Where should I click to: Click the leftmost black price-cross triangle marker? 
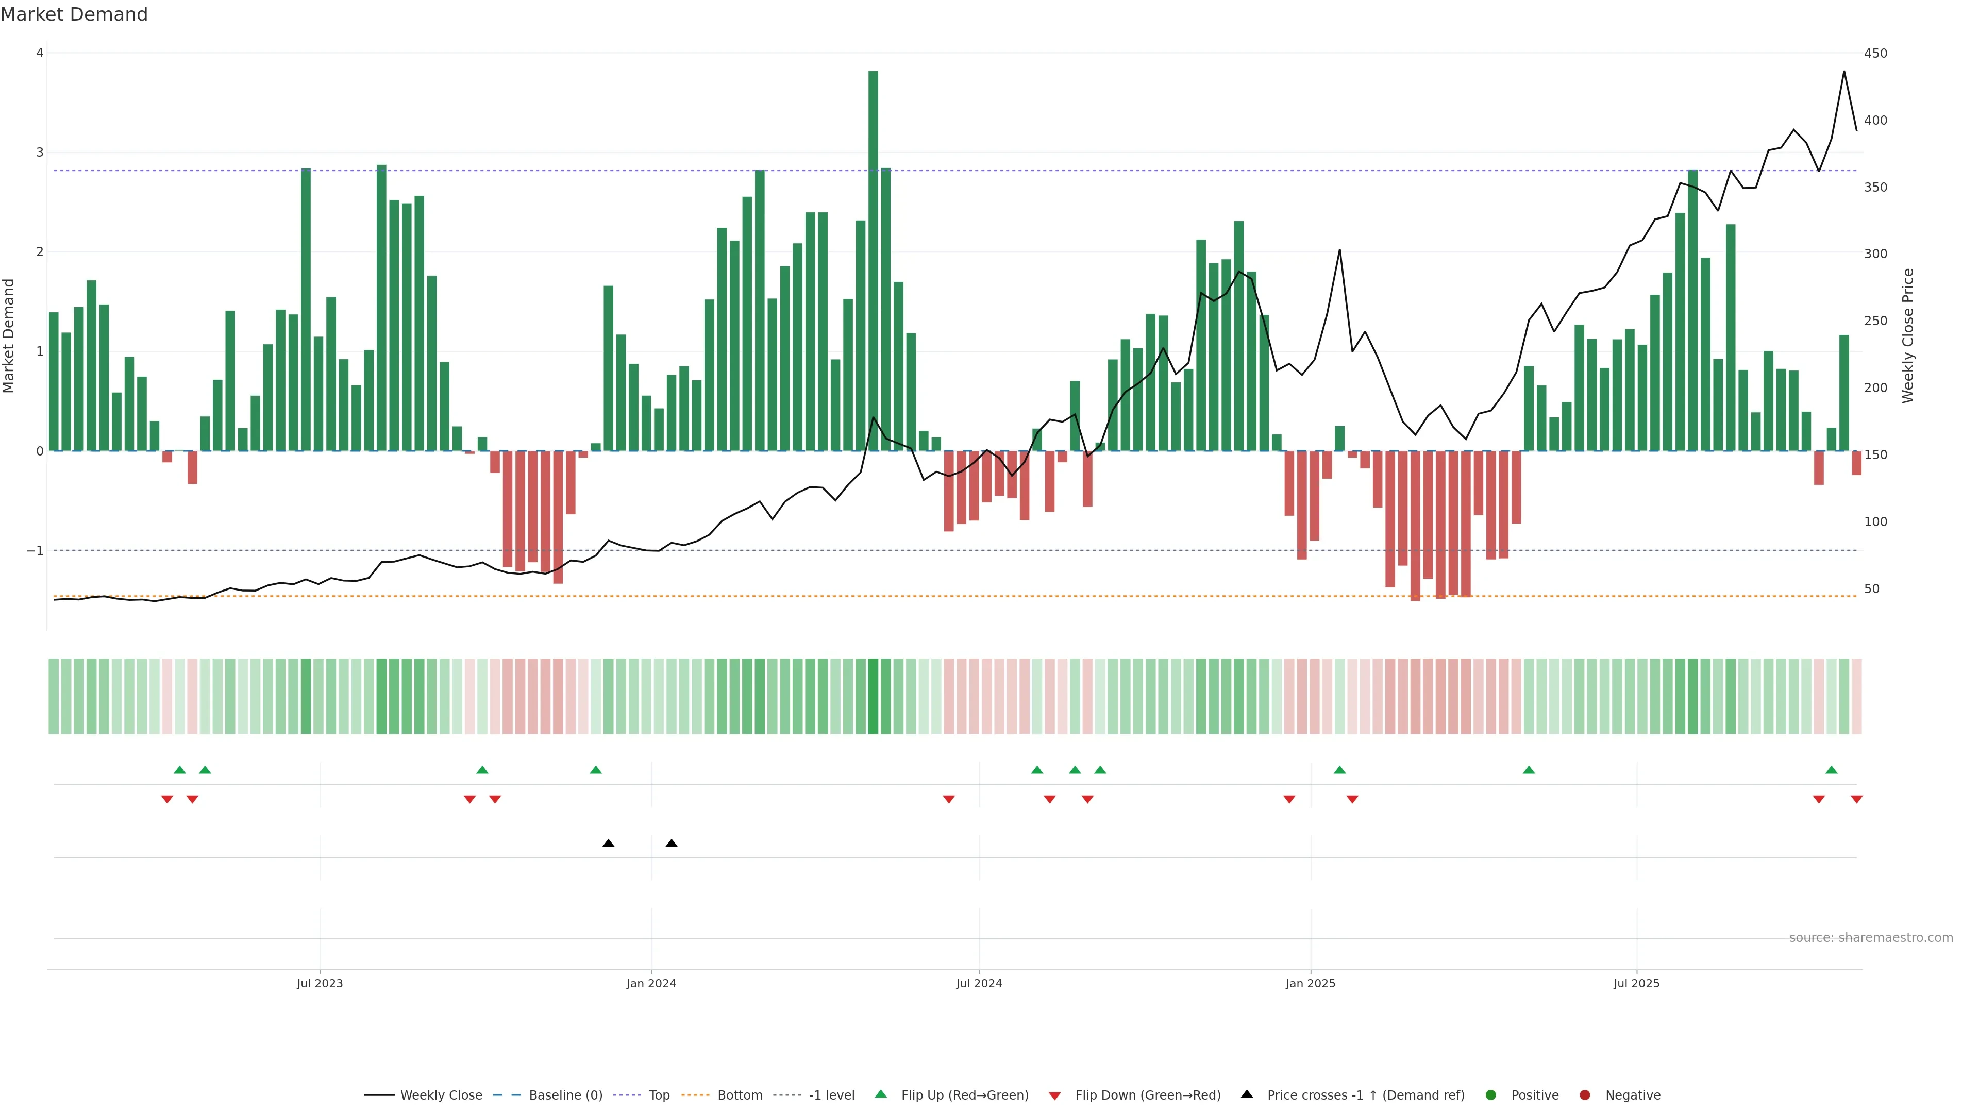(x=609, y=844)
